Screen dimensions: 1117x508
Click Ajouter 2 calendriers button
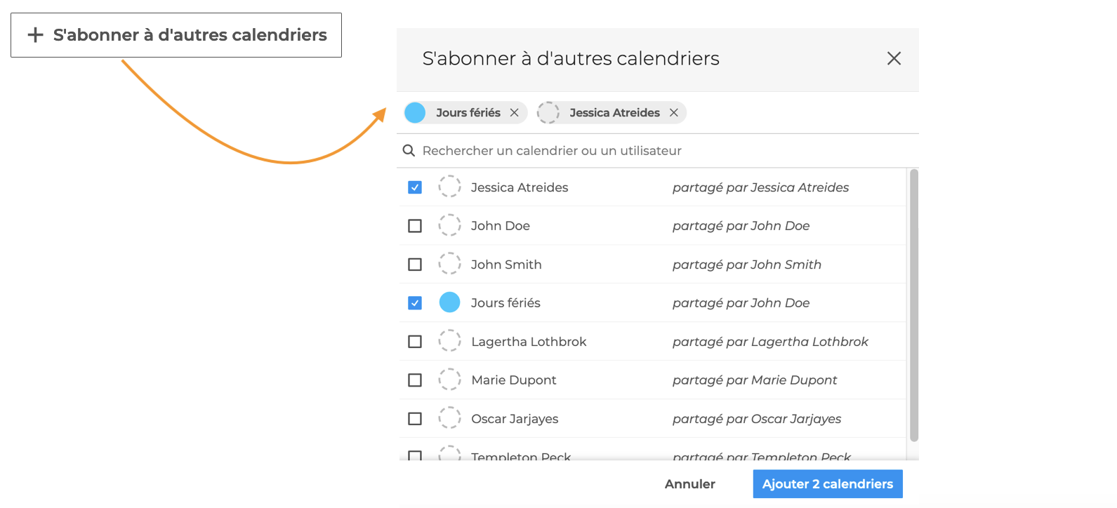coord(827,484)
